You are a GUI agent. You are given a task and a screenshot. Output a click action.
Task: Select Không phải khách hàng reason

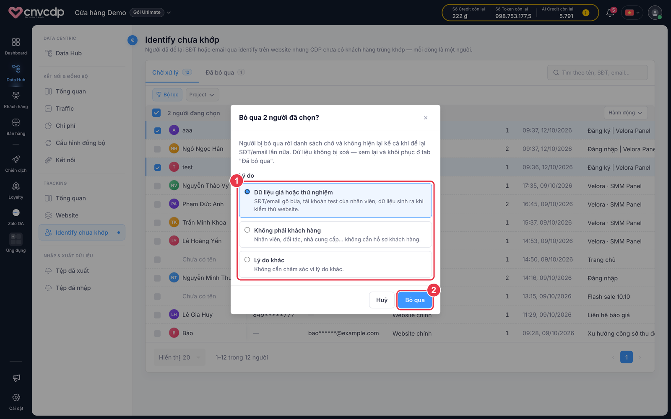pyautogui.click(x=335, y=235)
